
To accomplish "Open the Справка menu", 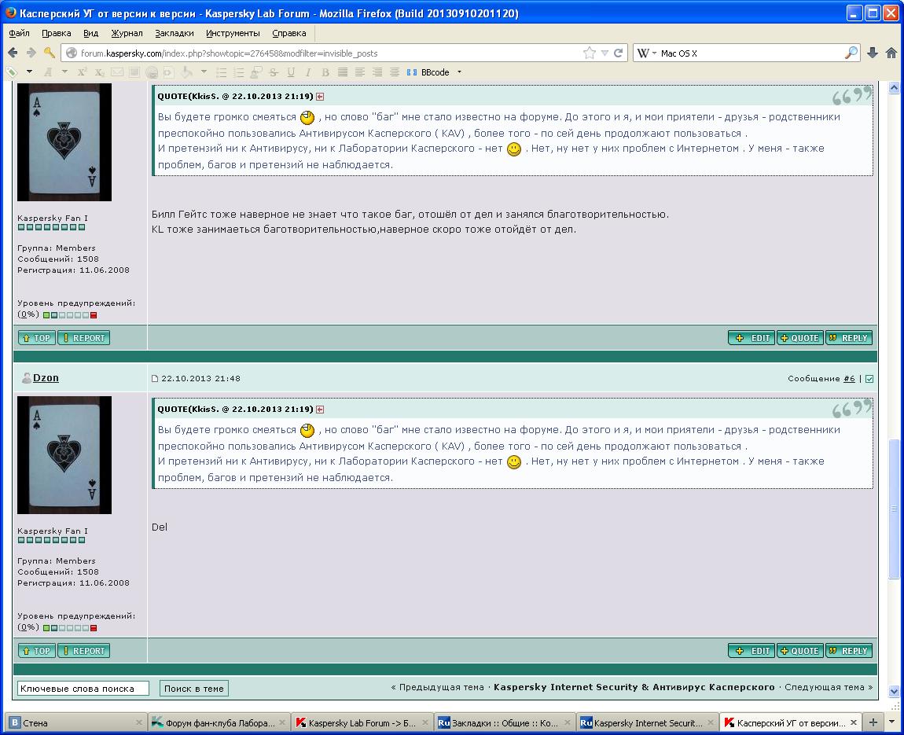I will coord(288,33).
